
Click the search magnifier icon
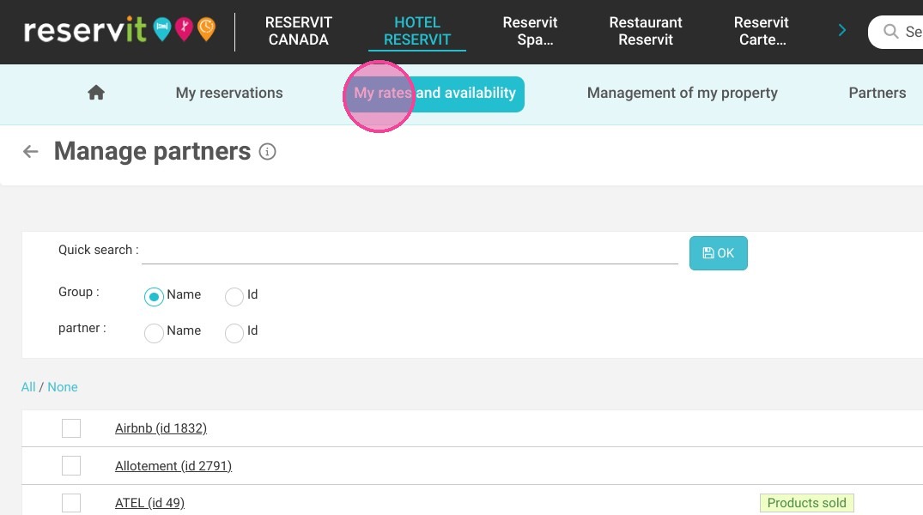(890, 31)
